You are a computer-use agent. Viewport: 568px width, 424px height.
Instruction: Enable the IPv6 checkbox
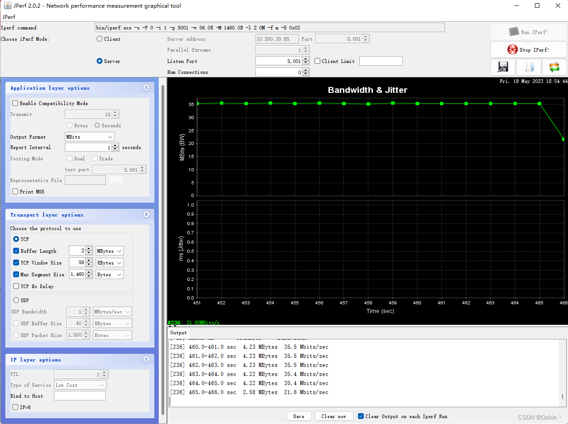[15, 407]
